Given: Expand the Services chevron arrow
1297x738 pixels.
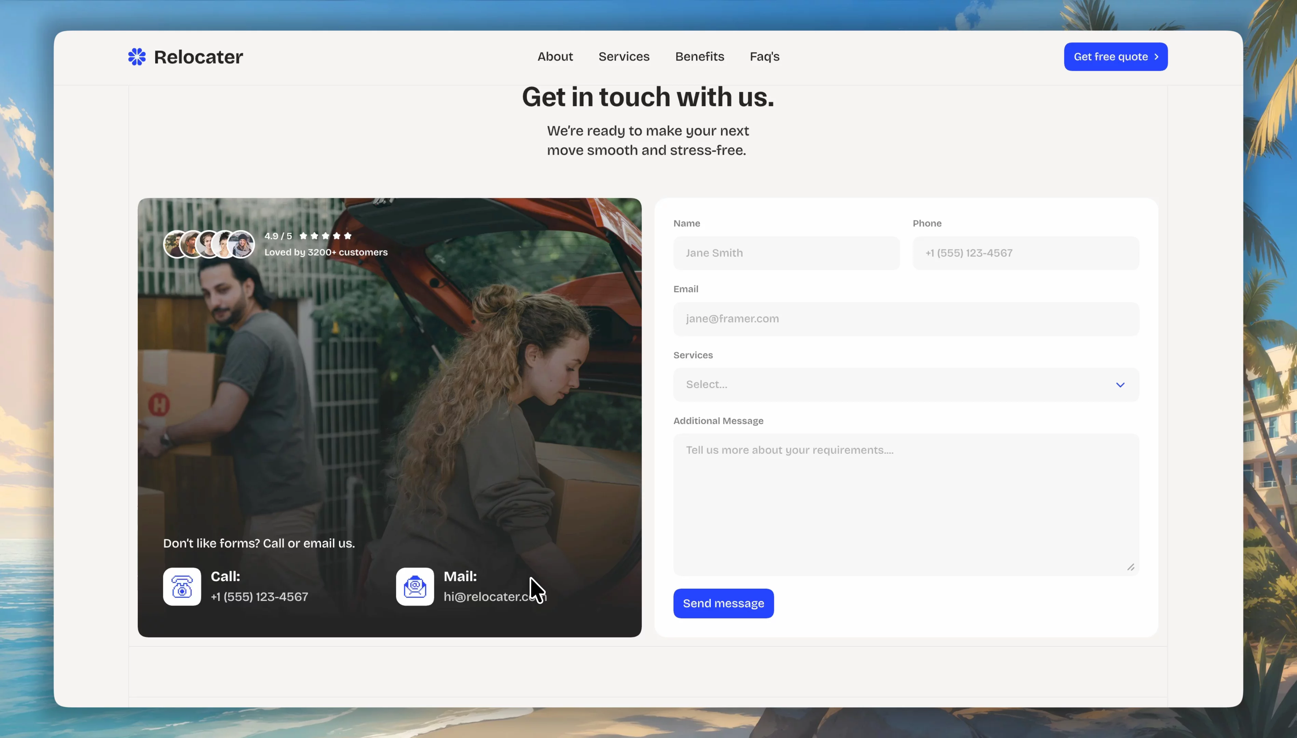Looking at the screenshot, I should [x=1120, y=385].
